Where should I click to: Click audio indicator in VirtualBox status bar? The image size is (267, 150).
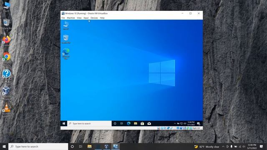(x=165, y=128)
